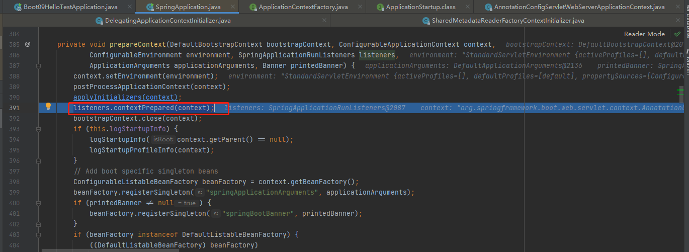Click context.setEnvironment(environment) statement
Screen dimensions: 689x252
(146, 76)
